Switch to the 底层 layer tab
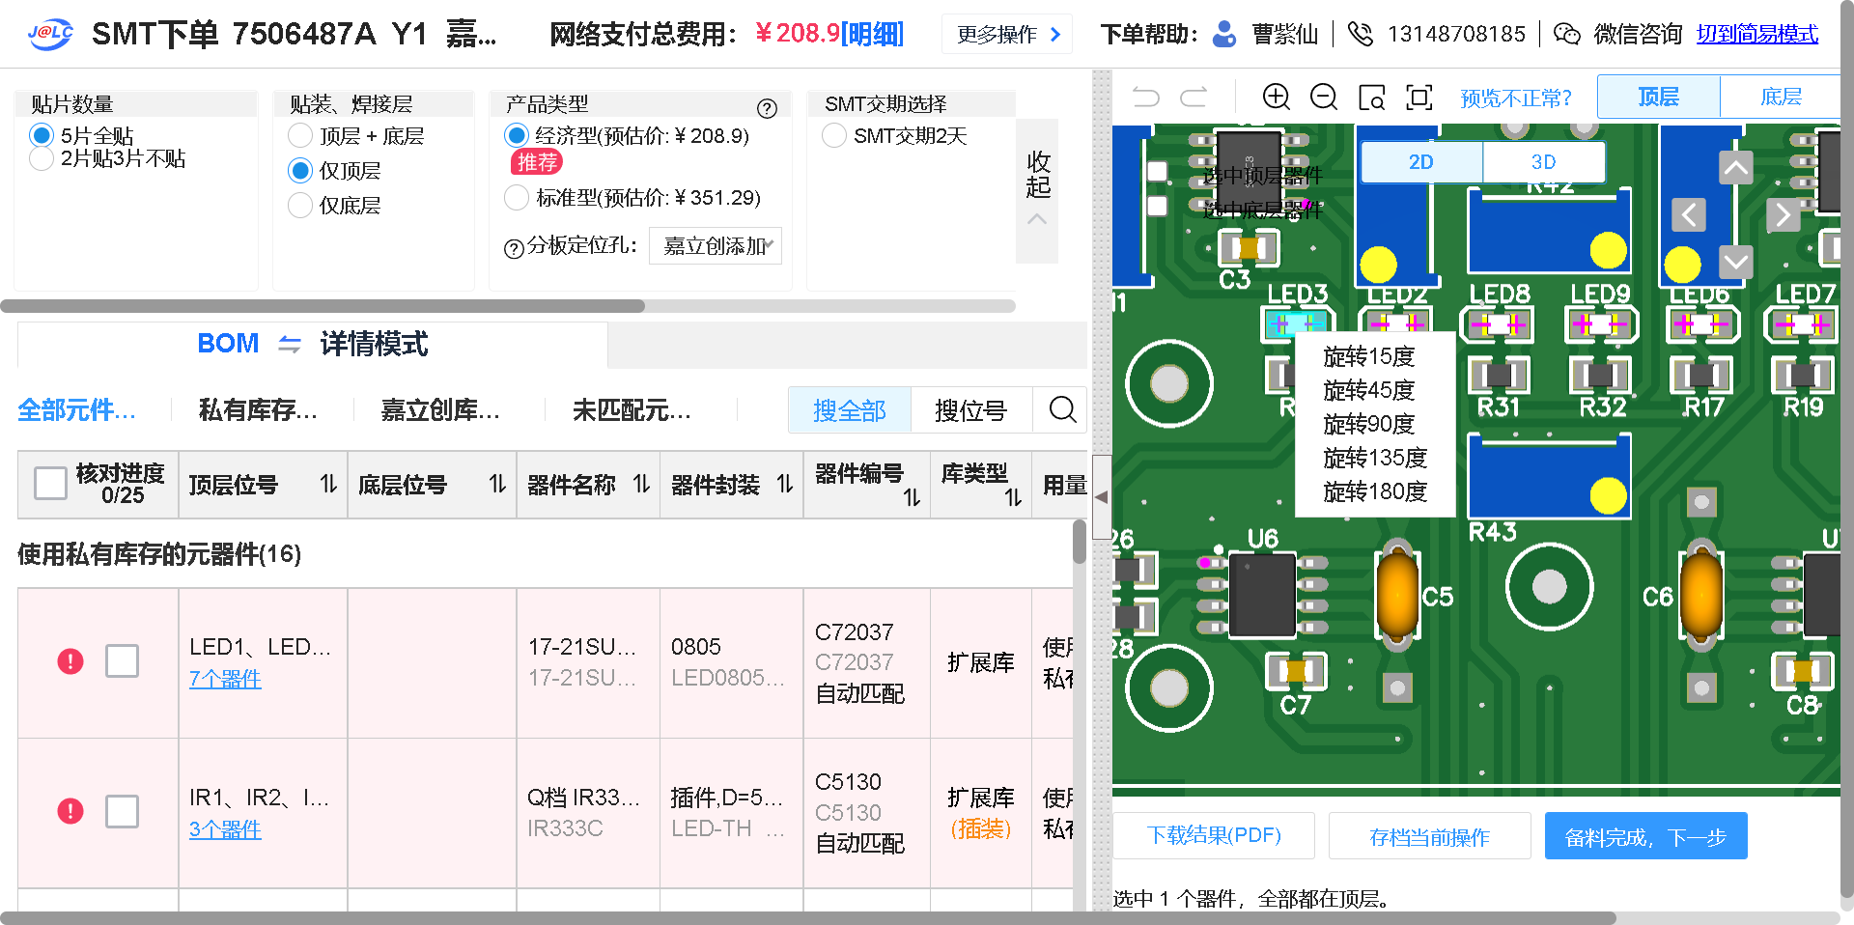Screen dimensions: 1854x925 click(1780, 97)
